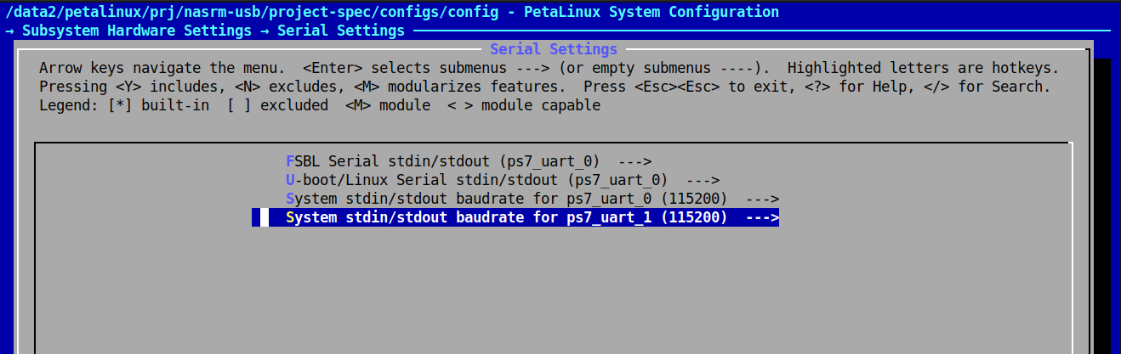Open FSBL Serial stdin/stdout (ps7_uart_0) submenu
This screenshot has width=1121, height=354.
469,161
